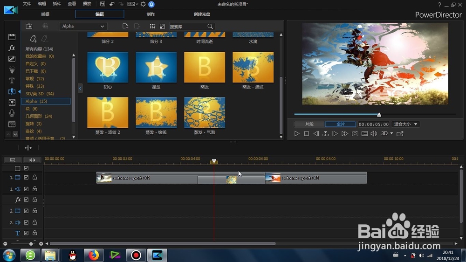Screen dimensions: 466x262
Task: Open the 插件 menu
Action: 57,4
